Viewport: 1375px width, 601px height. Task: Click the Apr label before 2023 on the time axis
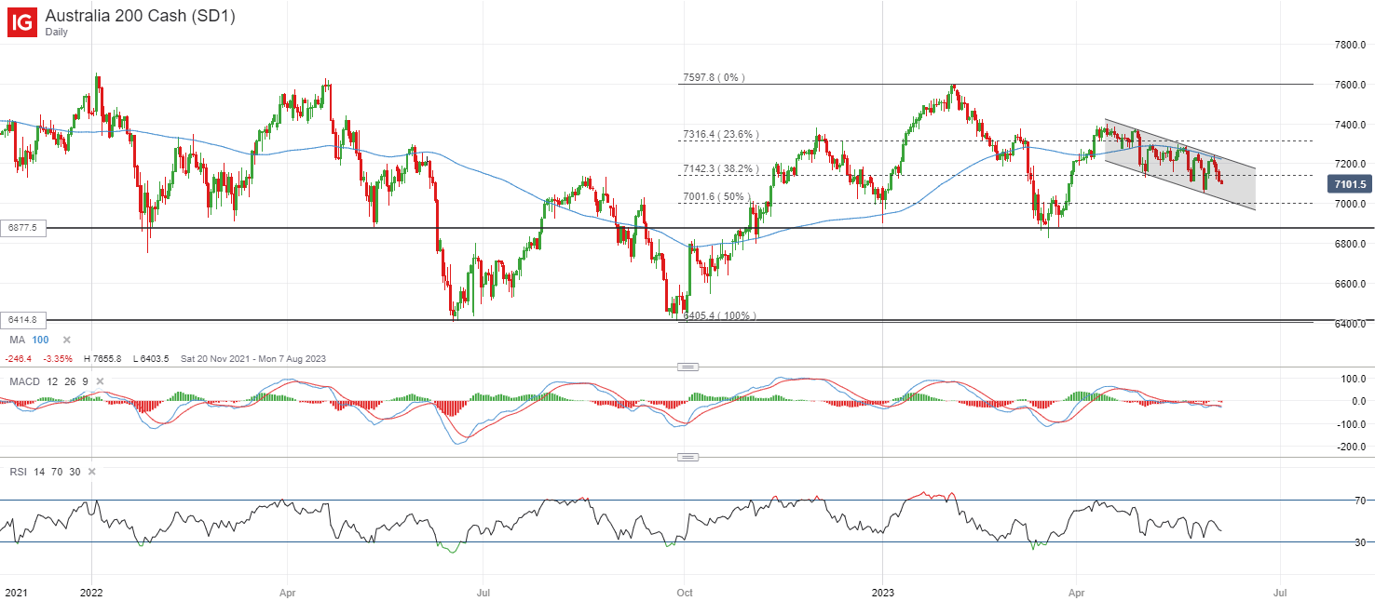(x=286, y=591)
